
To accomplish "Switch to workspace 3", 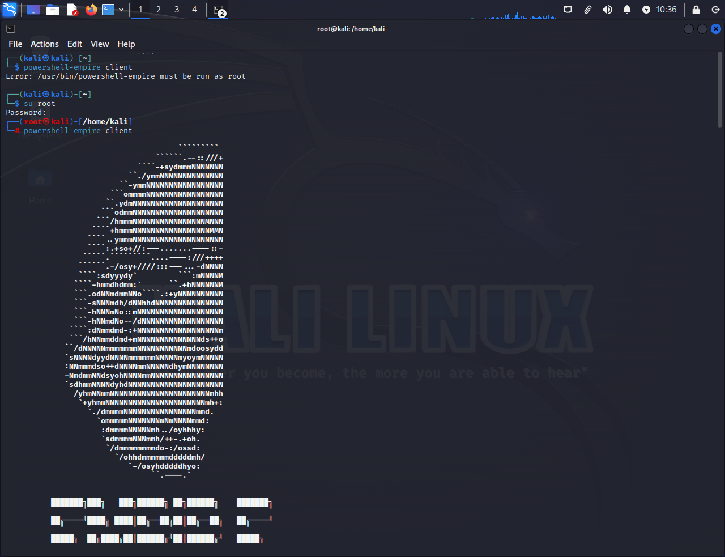I will click(x=177, y=10).
